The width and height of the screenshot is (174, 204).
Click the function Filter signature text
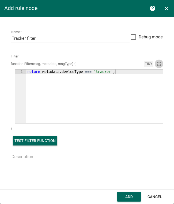coord(43,64)
